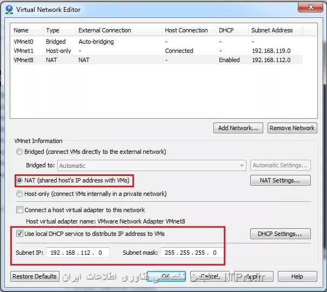
Task: Click the Automatic Settings button
Action: coord(281,165)
